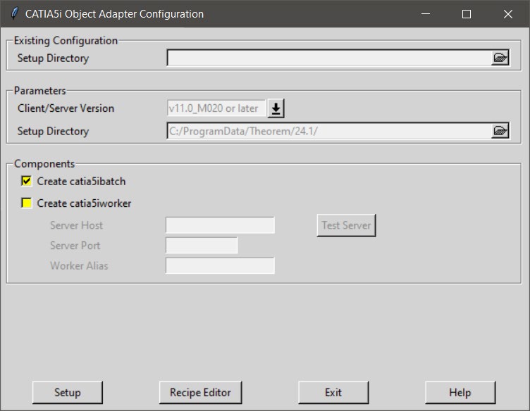Click the Exit button
The image size is (530, 411).
point(333,393)
